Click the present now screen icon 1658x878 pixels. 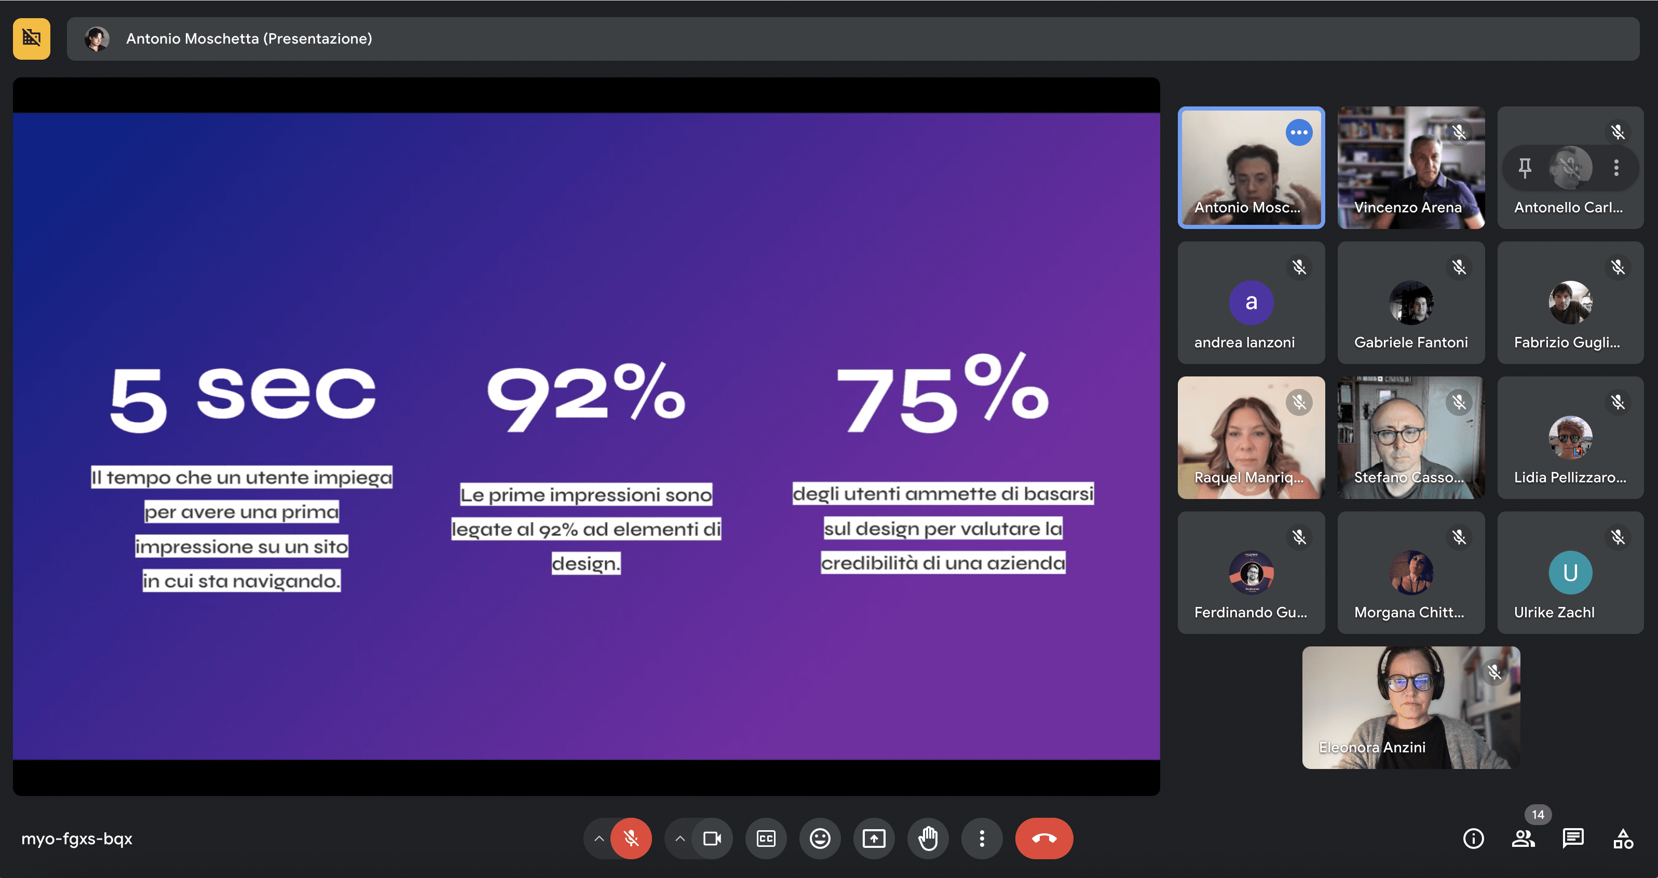(874, 838)
